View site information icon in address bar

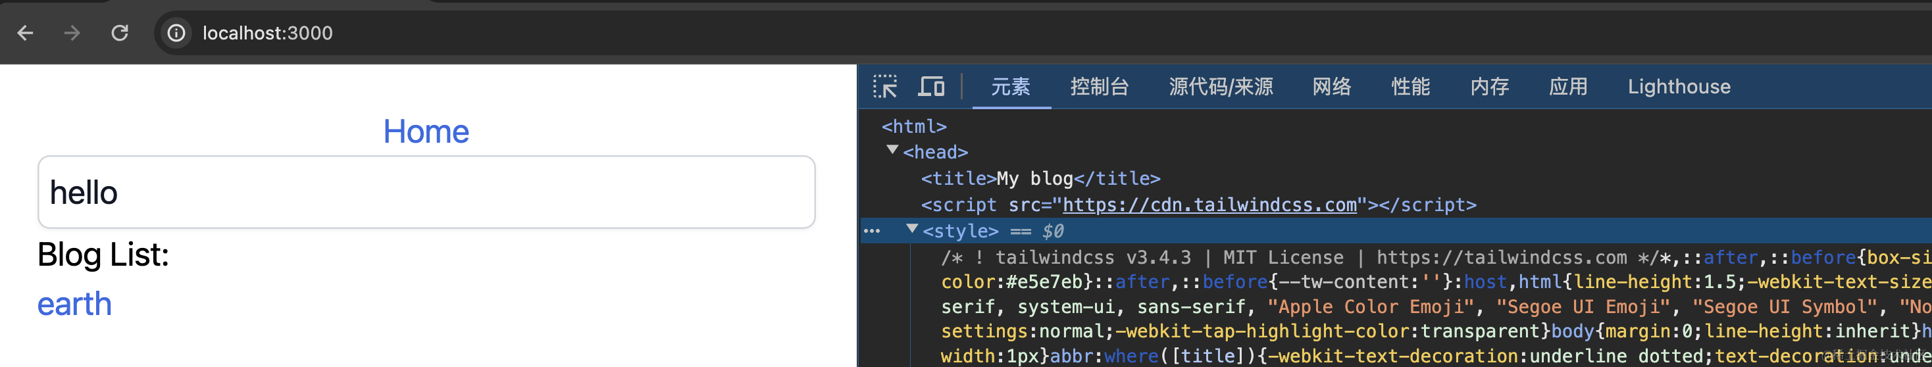click(176, 33)
